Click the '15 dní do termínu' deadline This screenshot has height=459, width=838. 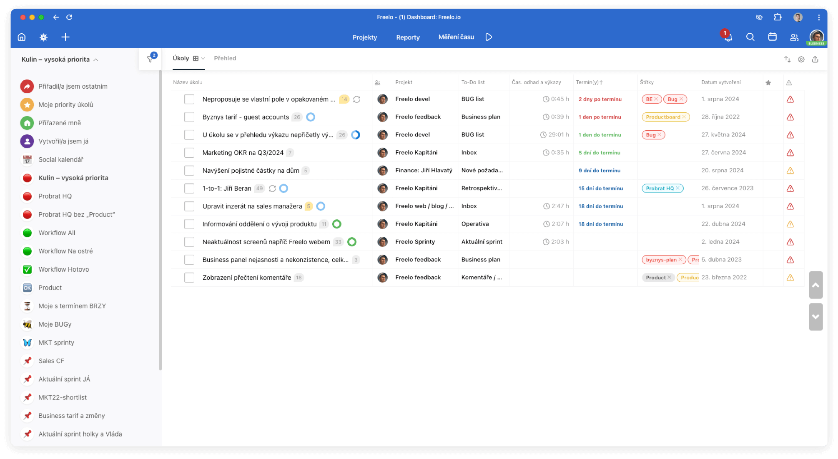pyautogui.click(x=600, y=189)
